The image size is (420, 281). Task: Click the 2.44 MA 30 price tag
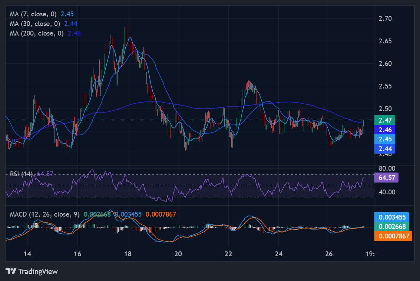pos(384,149)
